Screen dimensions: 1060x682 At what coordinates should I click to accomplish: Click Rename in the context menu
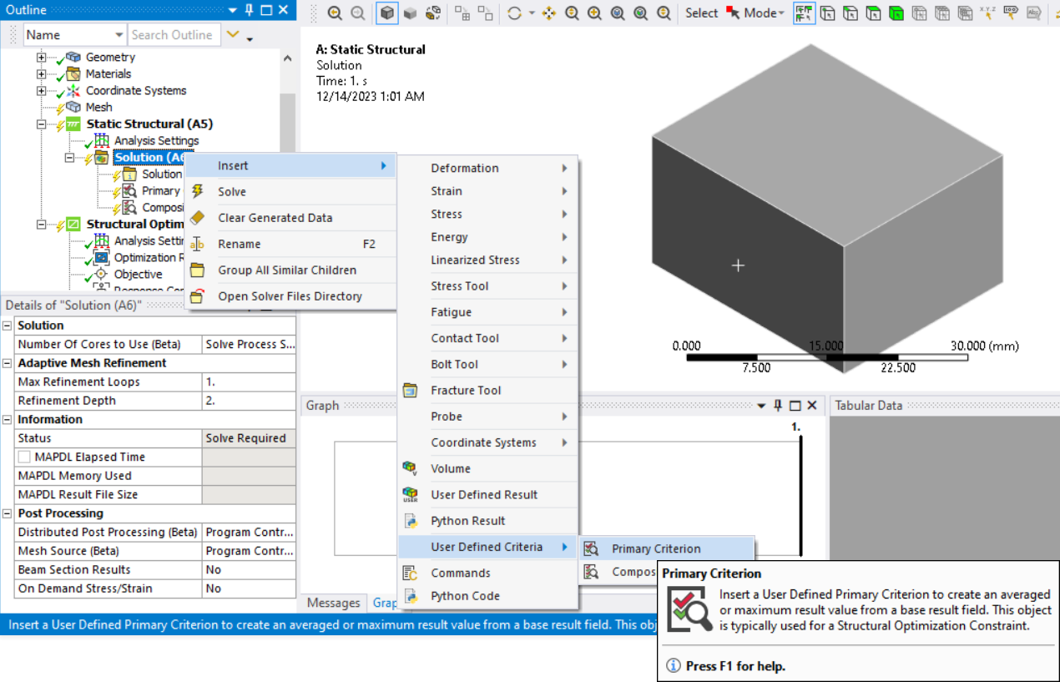(x=239, y=245)
